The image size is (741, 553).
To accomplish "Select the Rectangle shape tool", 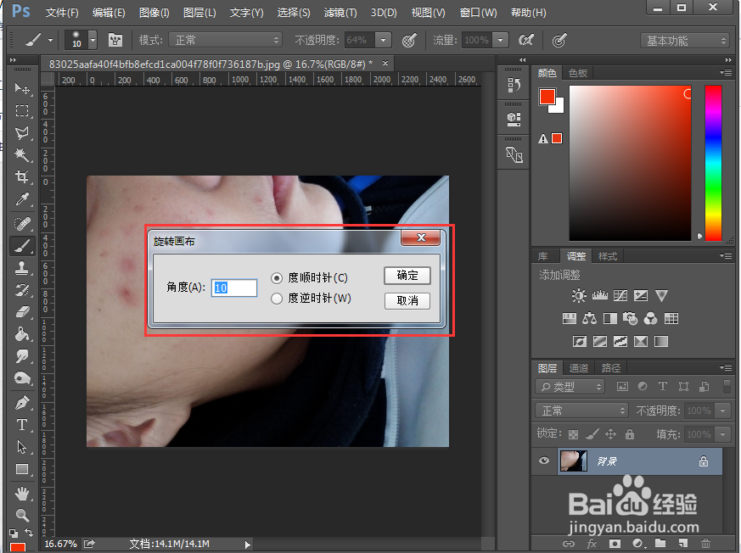I will [x=22, y=469].
